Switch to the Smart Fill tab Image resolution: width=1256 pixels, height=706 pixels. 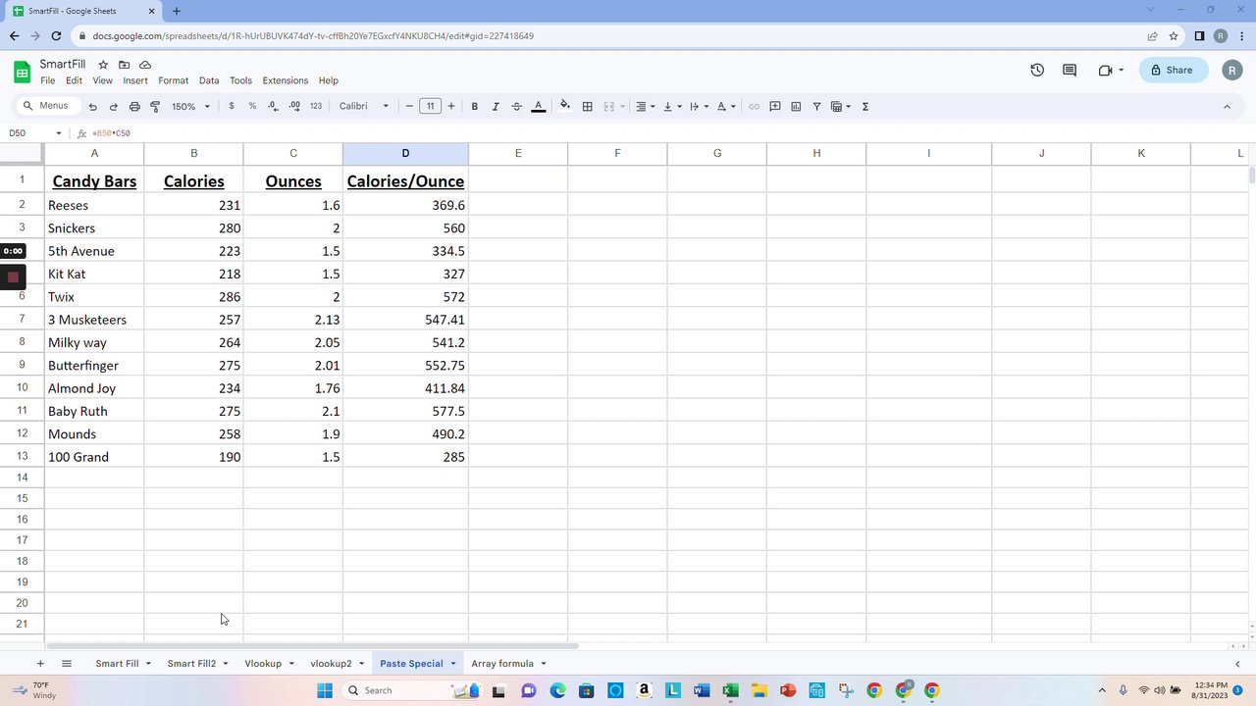coord(117,664)
